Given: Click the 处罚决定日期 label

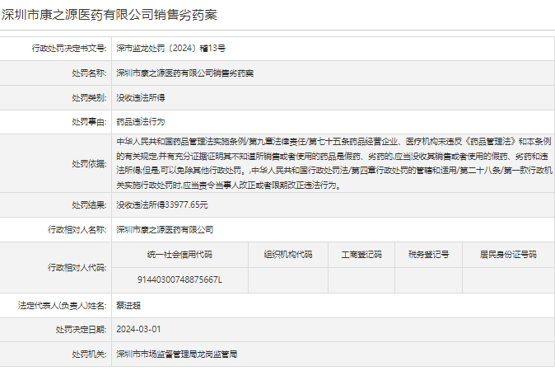Looking at the screenshot, I should [81, 330].
